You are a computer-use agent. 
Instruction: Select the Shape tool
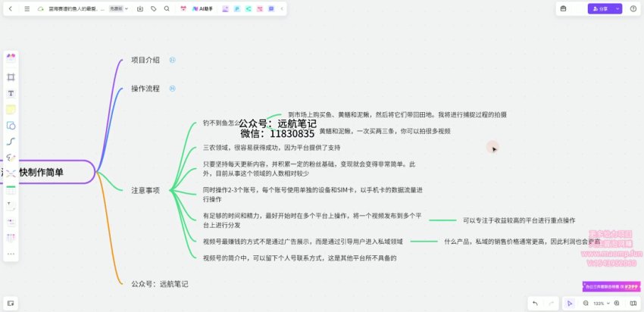click(11, 125)
